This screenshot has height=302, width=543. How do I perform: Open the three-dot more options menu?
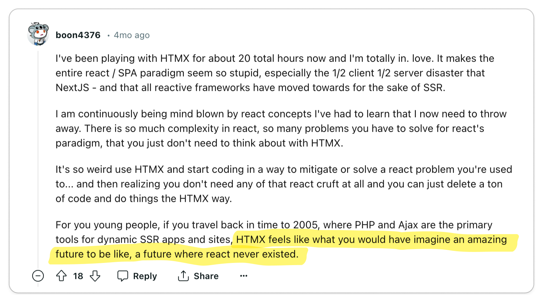pyautogui.click(x=244, y=276)
